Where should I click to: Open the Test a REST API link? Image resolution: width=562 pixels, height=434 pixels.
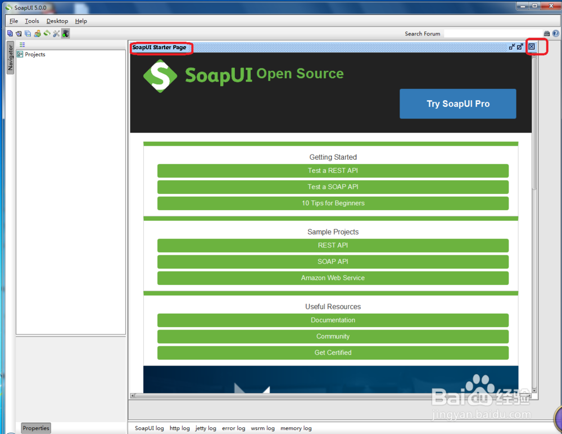(333, 170)
